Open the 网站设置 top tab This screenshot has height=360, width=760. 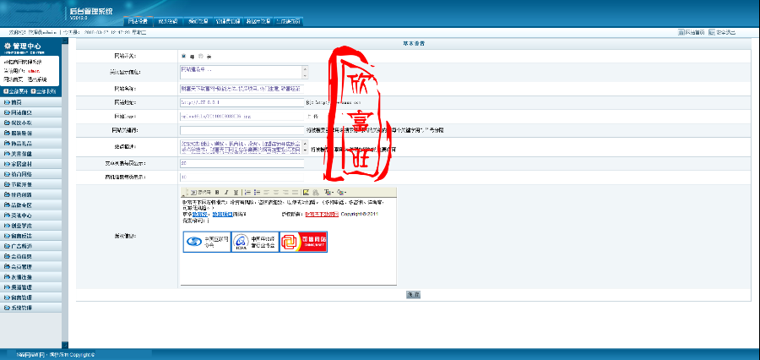[x=138, y=21]
